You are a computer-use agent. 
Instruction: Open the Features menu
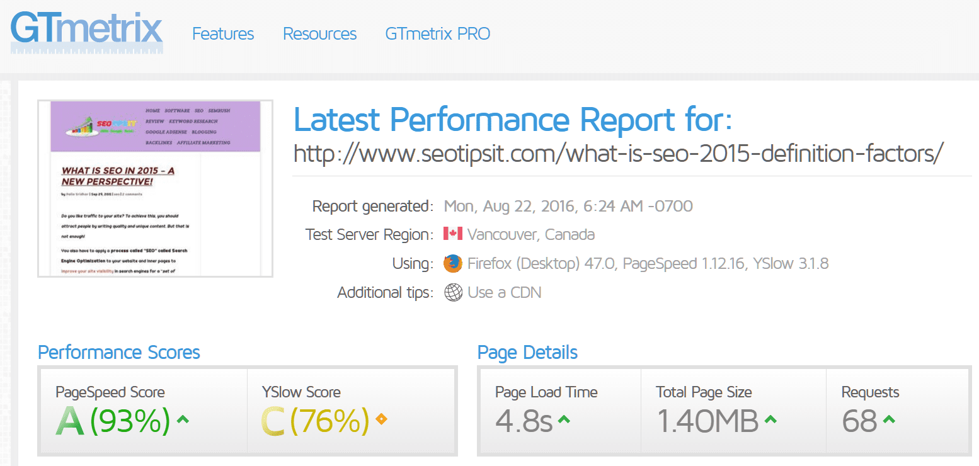click(x=223, y=33)
